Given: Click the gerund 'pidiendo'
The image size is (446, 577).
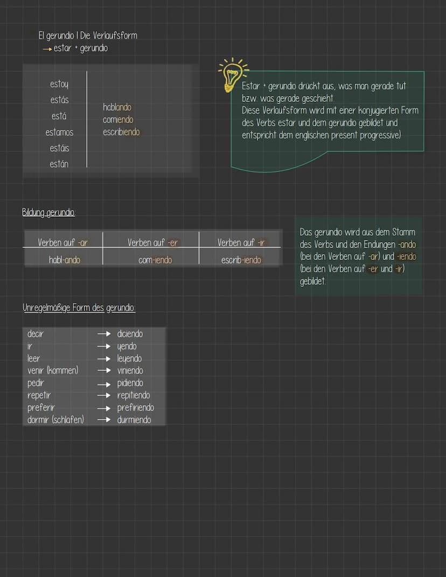Looking at the screenshot, I should 130,383.
